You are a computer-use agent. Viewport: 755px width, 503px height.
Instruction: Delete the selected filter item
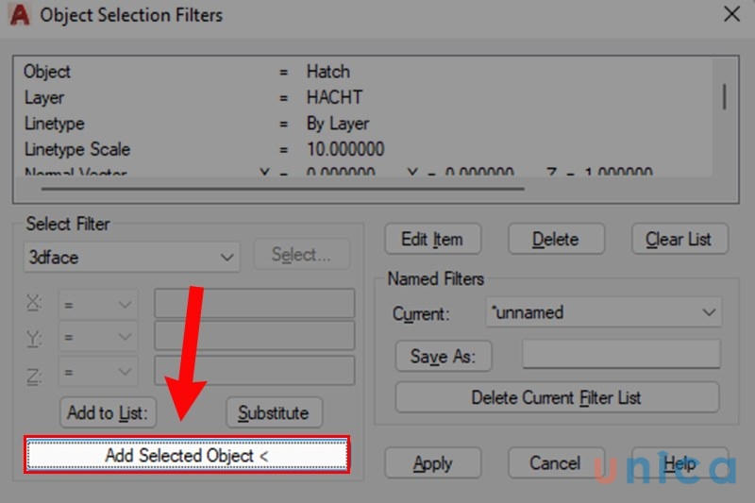coord(555,239)
